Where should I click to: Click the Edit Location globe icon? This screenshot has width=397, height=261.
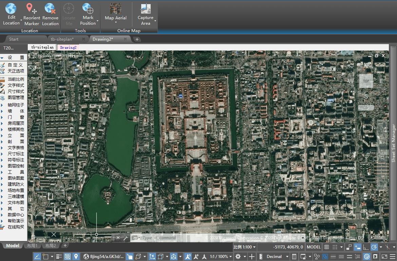11,8
